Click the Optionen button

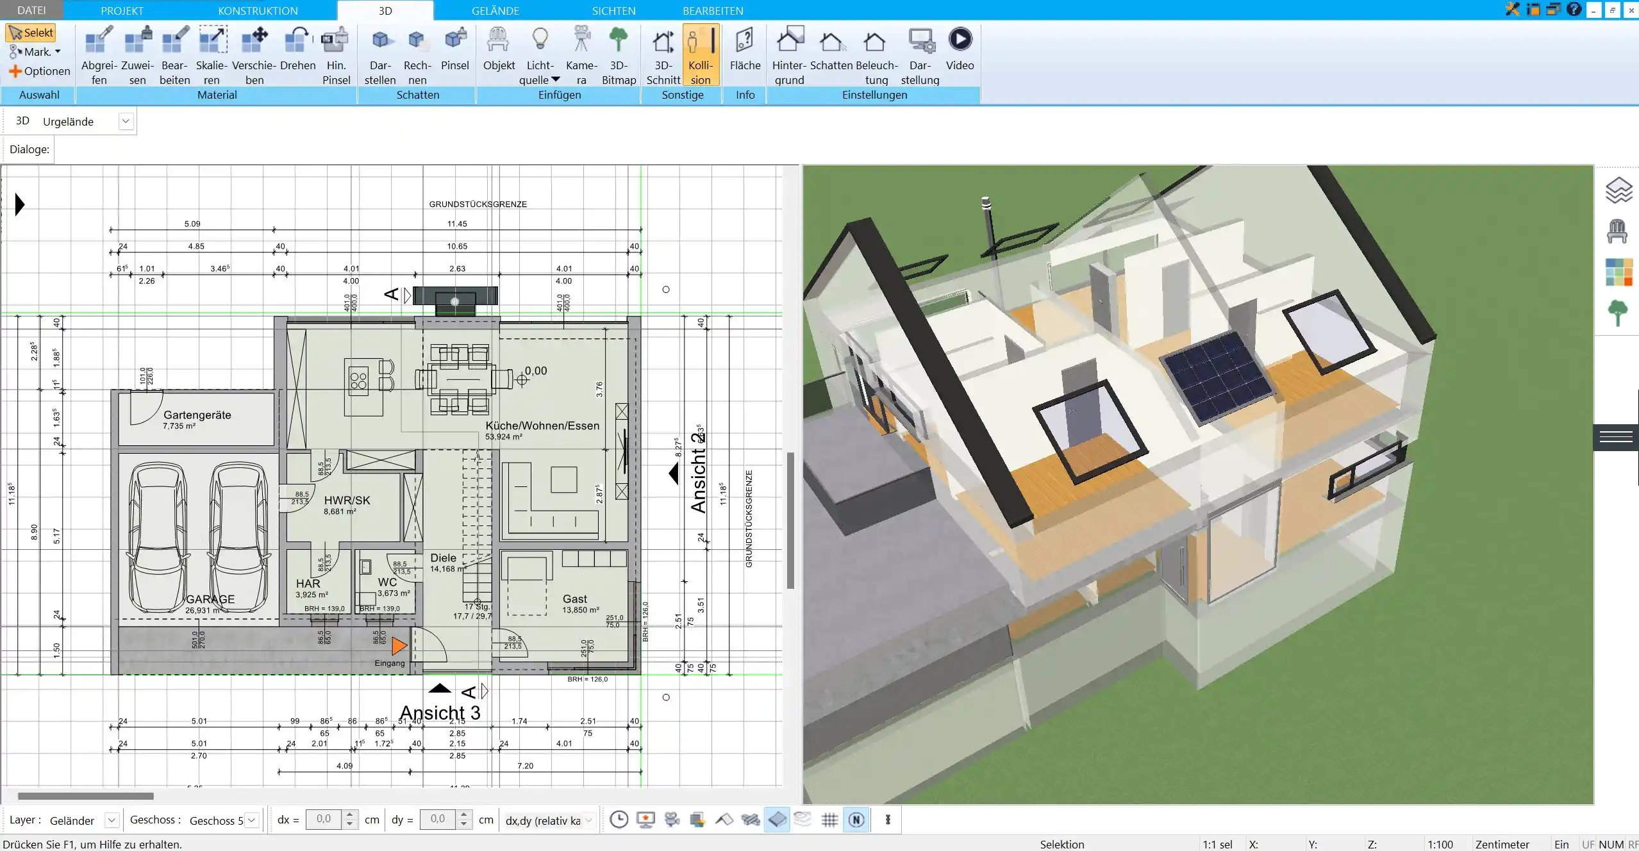pos(39,71)
